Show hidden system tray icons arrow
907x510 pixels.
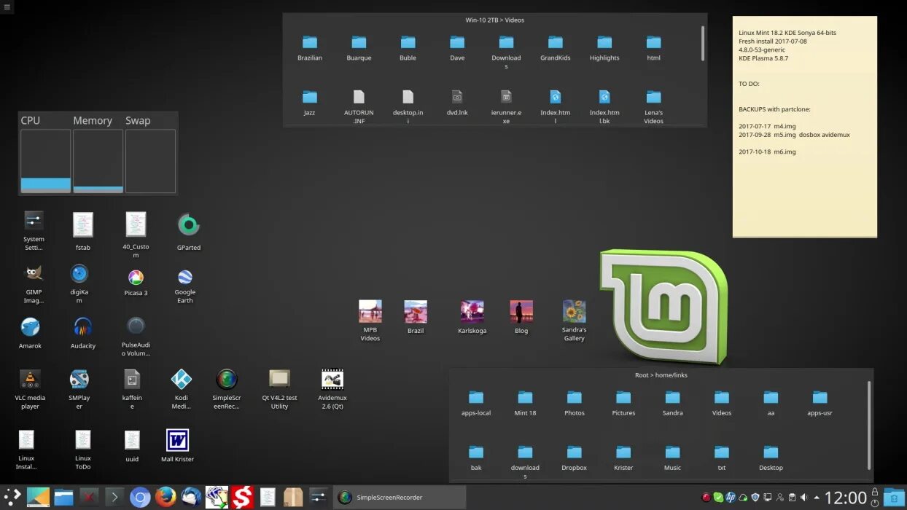coord(816,498)
